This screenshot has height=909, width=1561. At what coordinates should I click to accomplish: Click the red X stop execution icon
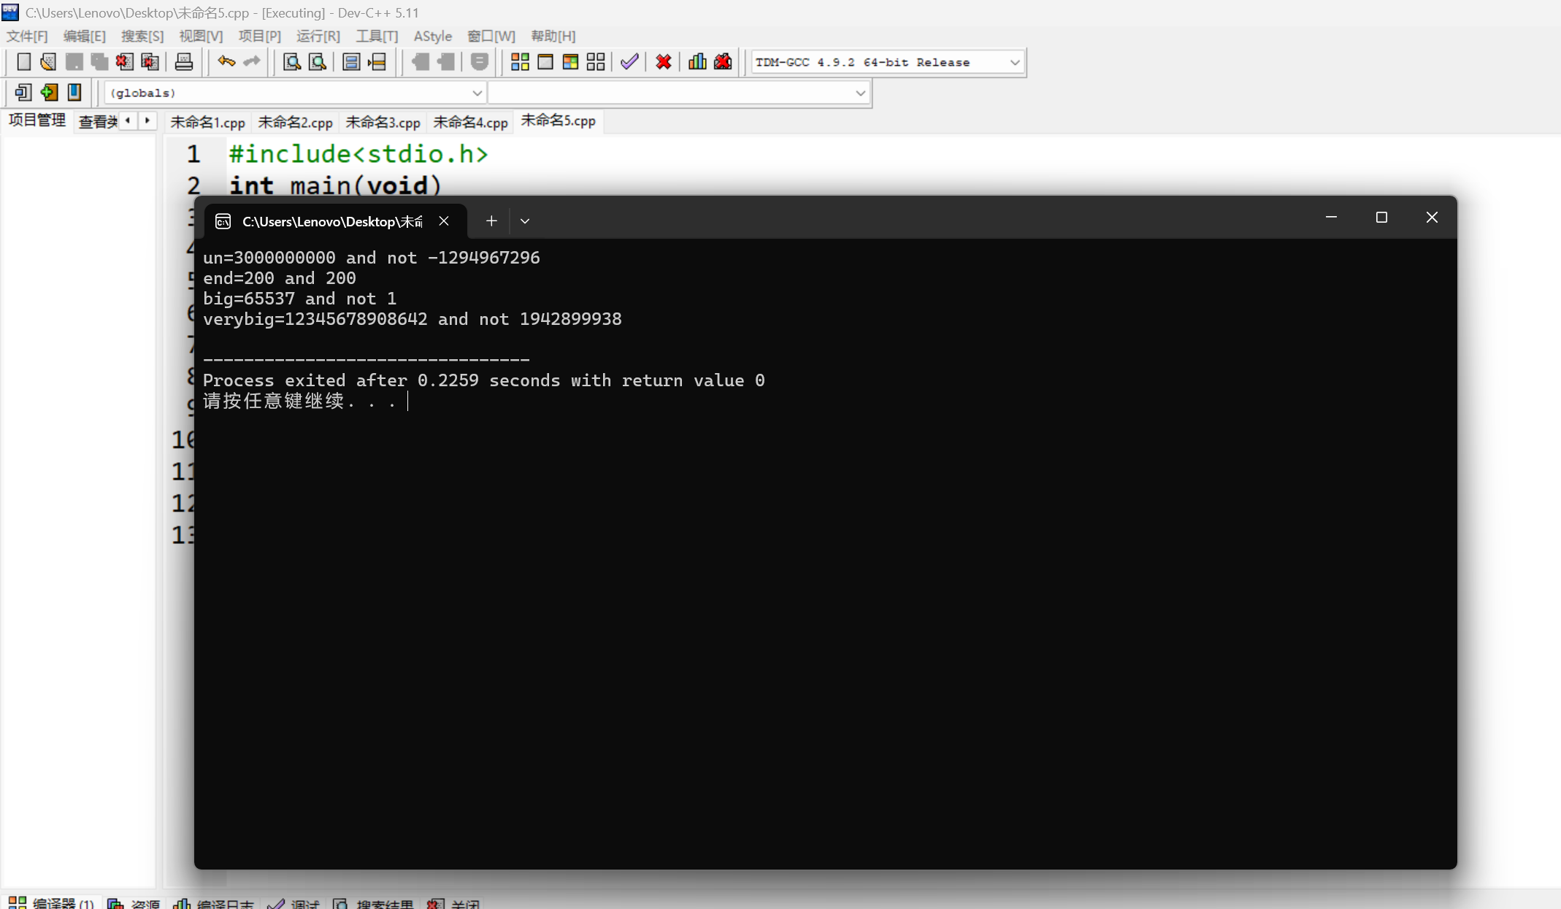(x=663, y=62)
